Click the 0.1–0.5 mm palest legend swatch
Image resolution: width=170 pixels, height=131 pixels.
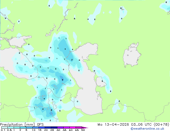(x=5, y=128)
